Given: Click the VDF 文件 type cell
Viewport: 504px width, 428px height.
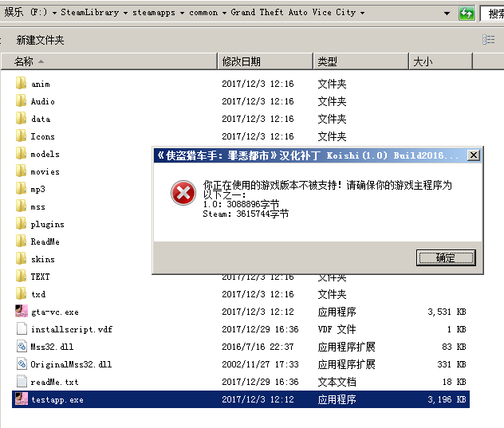Looking at the screenshot, I should (x=337, y=329).
